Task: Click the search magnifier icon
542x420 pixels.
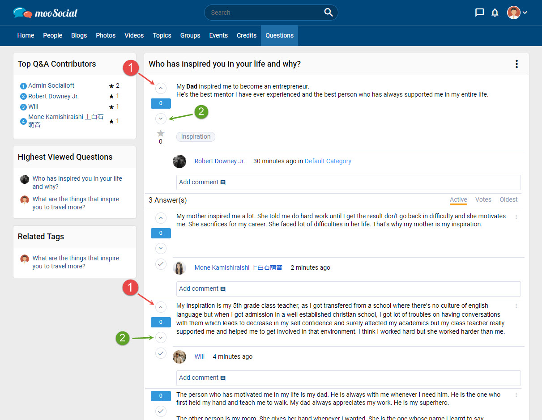Action: click(329, 13)
